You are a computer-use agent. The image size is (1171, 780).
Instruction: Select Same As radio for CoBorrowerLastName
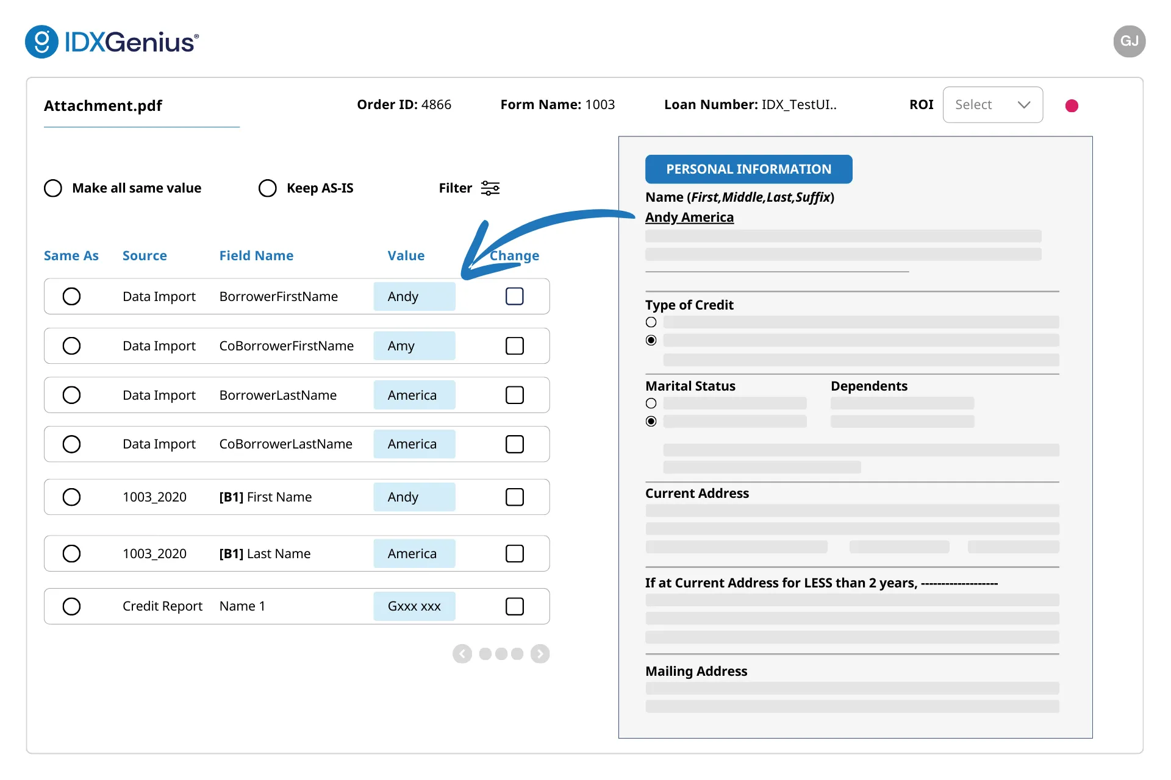click(x=71, y=444)
